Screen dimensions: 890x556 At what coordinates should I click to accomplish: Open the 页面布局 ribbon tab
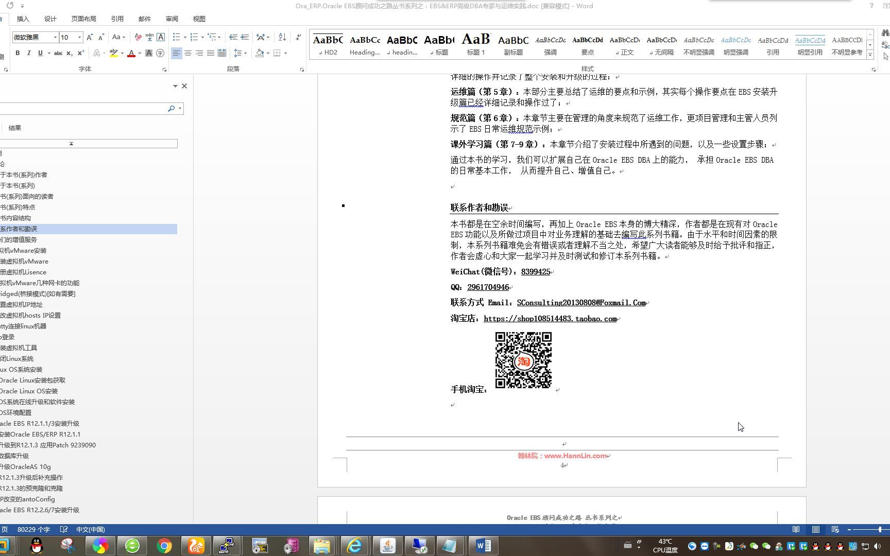tap(83, 19)
